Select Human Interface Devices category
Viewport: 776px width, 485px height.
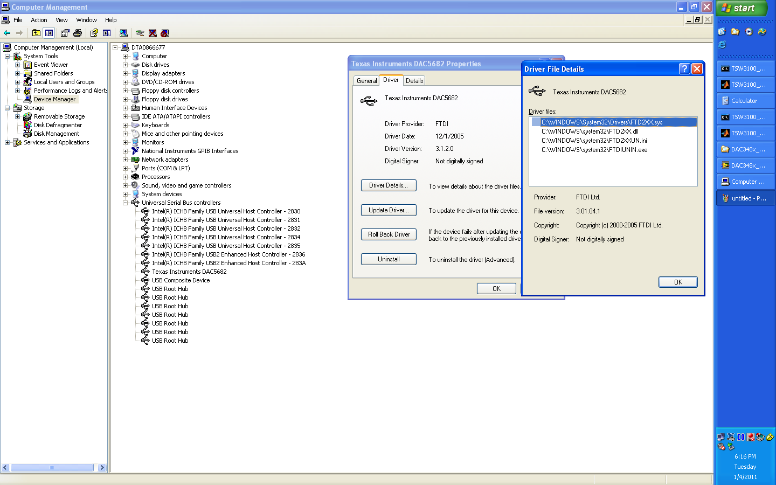click(x=174, y=108)
